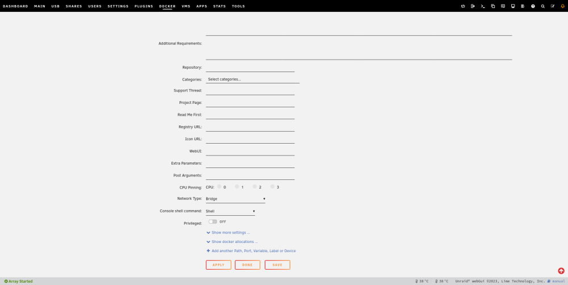The width and height of the screenshot is (568, 285).
Task: Open the Apps menu
Action: click(x=202, y=6)
